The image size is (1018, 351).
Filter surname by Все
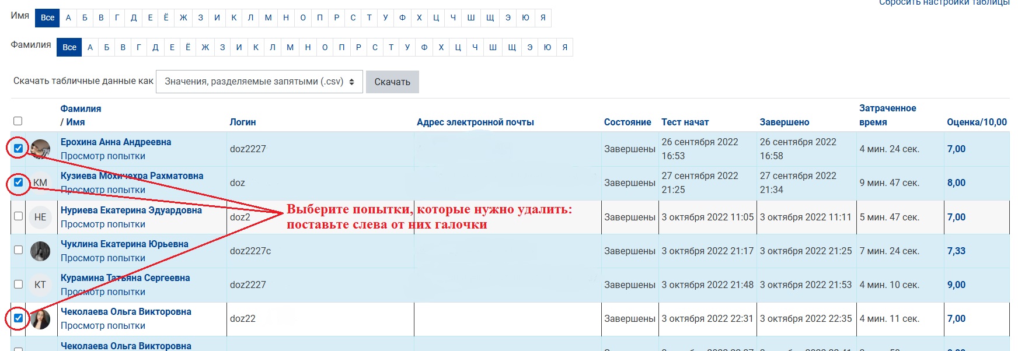(69, 47)
